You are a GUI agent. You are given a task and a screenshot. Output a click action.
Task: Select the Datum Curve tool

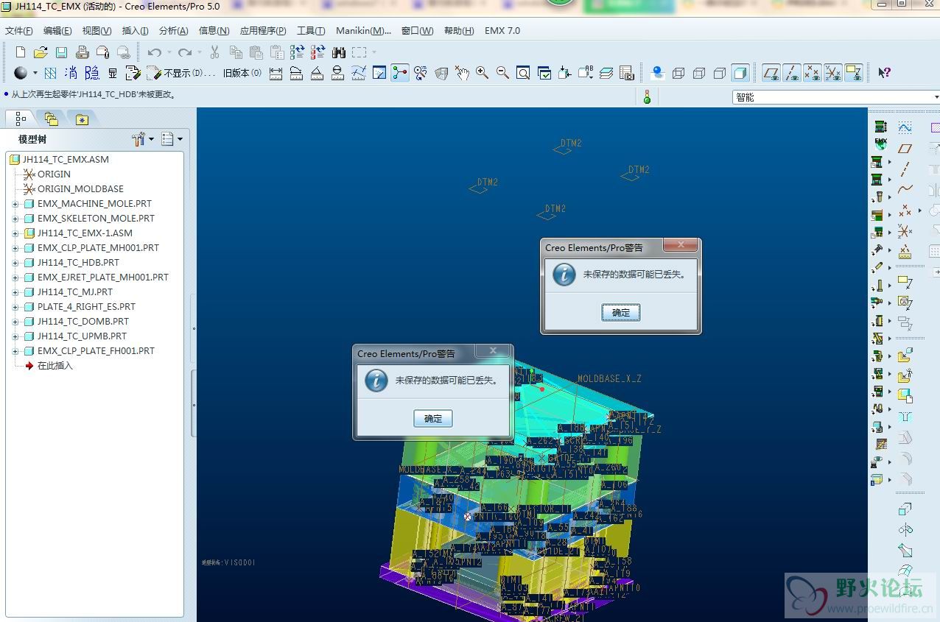click(905, 189)
